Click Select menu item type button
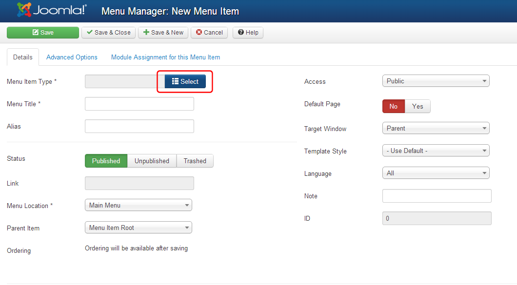Image resolution: width=517 pixels, height=285 pixels. (185, 81)
